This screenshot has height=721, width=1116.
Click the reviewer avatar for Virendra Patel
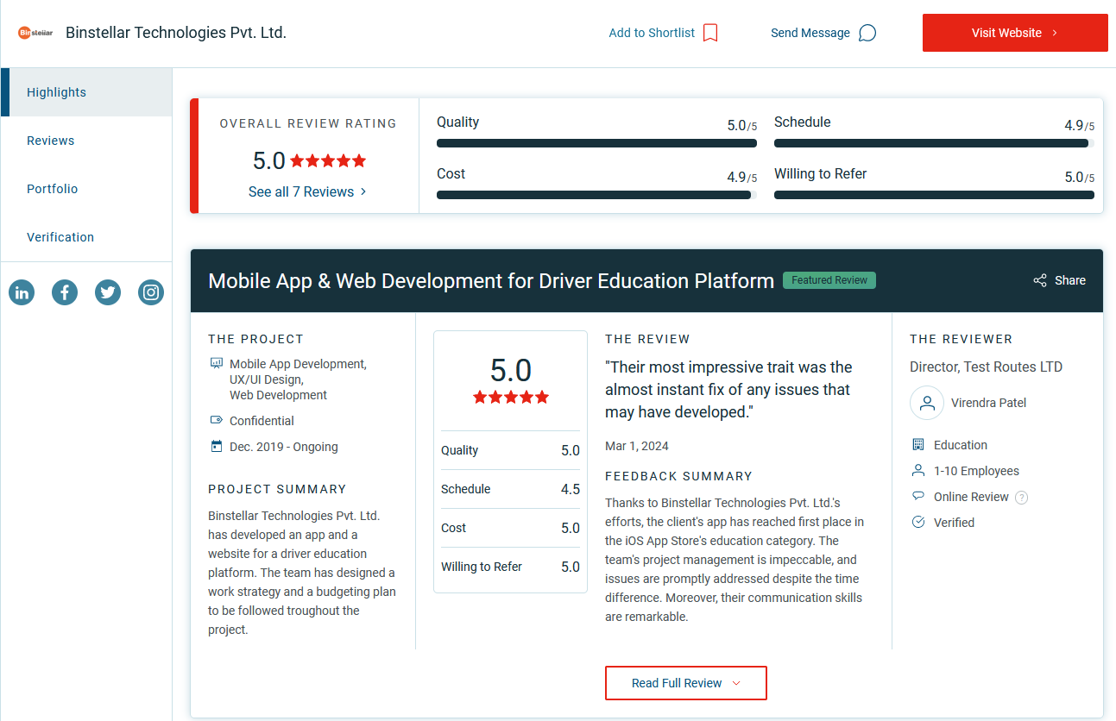click(927, 403)
